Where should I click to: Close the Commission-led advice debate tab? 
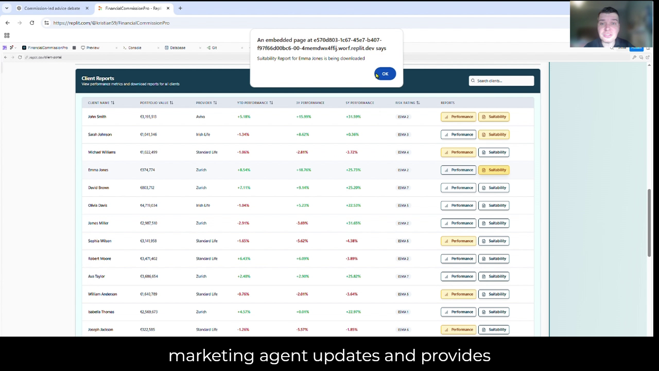[x=87, y=8]
